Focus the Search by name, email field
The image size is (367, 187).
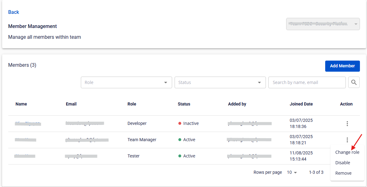coord(307,82)
